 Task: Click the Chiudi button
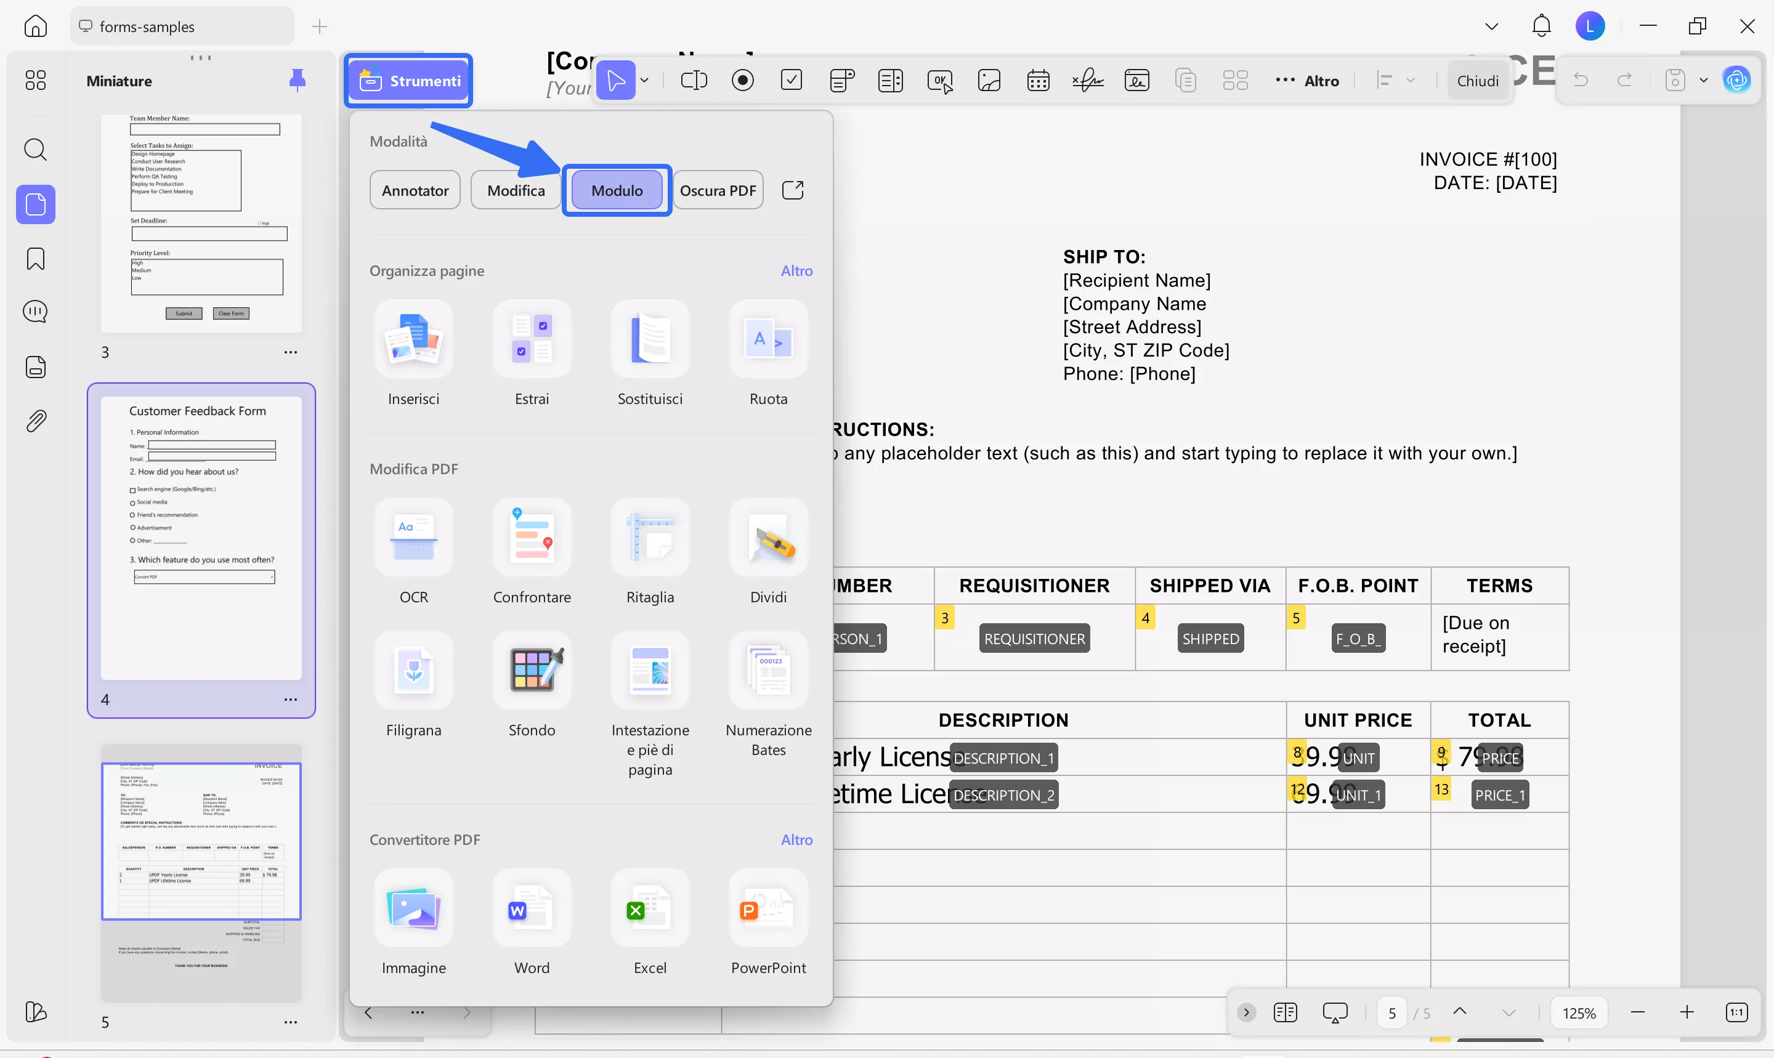pyautogui.click(x=1477, y=81)
